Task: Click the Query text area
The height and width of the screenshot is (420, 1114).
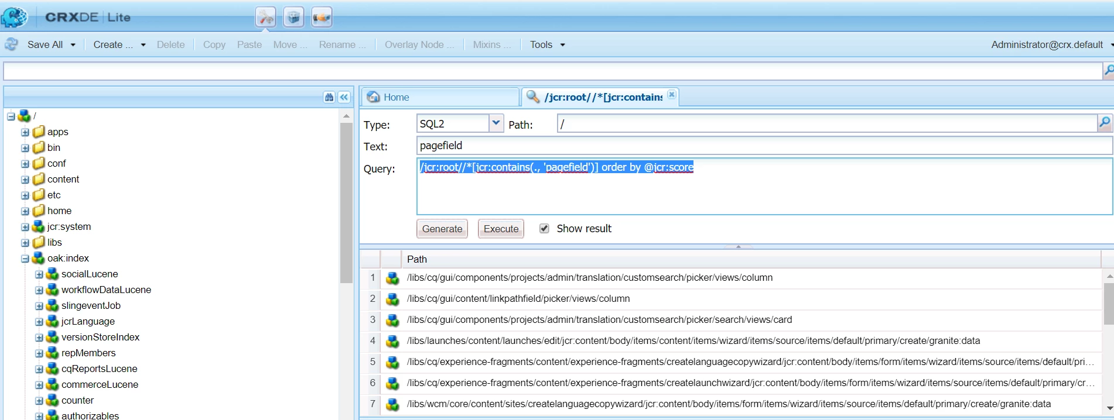Action: [x=764, y=186]
